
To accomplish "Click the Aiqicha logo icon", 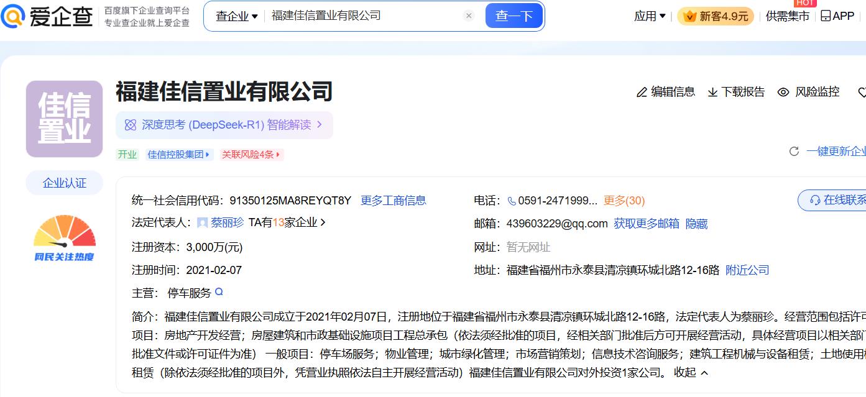I will 14,16.
